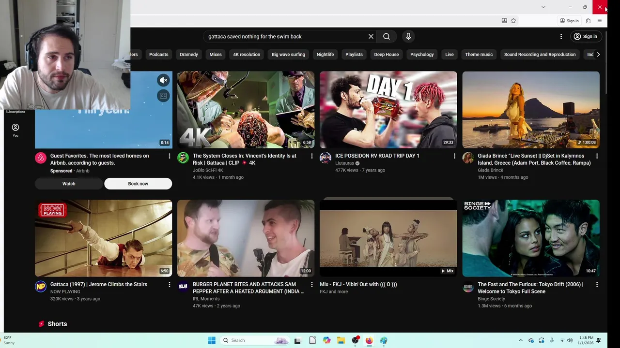The image size is (620, 348).
Task: Open options for ICE POSEIDON RV video
Action: point(454,156)
